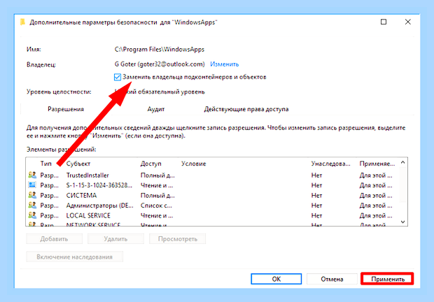
Task: Sort by the Унаследова... column header
Action: 330,164
